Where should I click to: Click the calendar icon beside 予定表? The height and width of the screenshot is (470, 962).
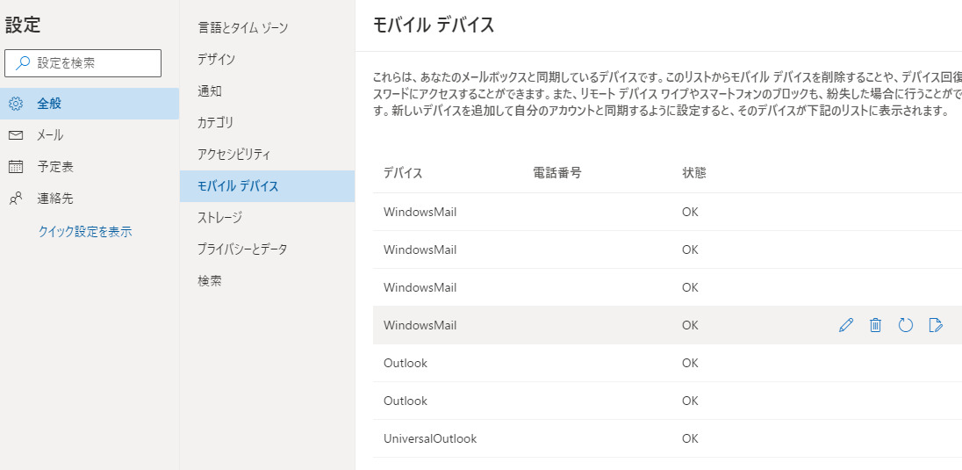pos(16,167)
